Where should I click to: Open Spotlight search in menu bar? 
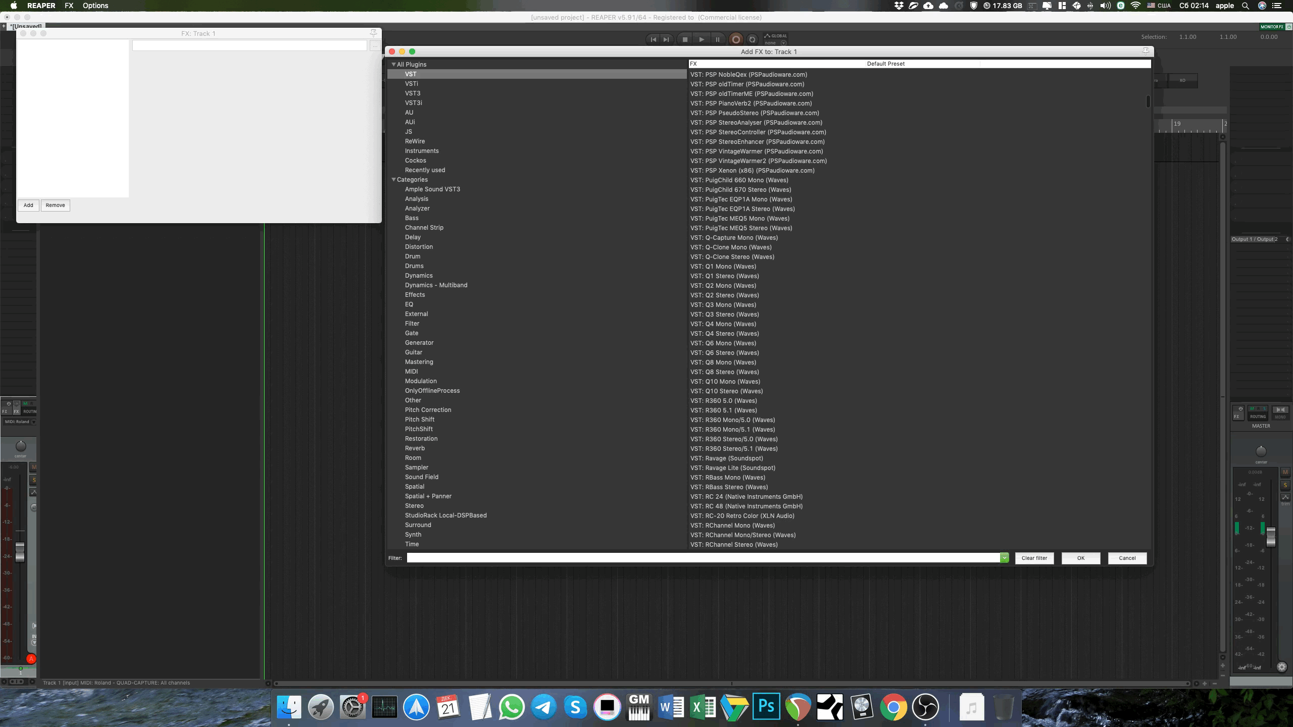(x=1246, y=6)
